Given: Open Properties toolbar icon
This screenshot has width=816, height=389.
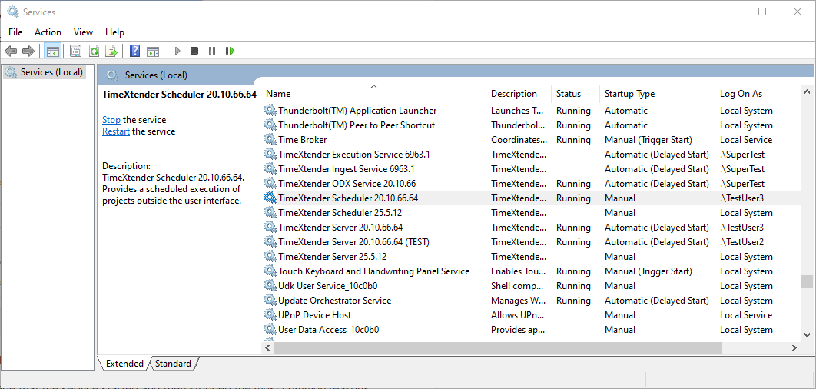Looking at the screenshot, I should pos(76,51).
